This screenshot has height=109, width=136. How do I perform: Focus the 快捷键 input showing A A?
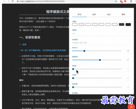(x=101, y=34)
